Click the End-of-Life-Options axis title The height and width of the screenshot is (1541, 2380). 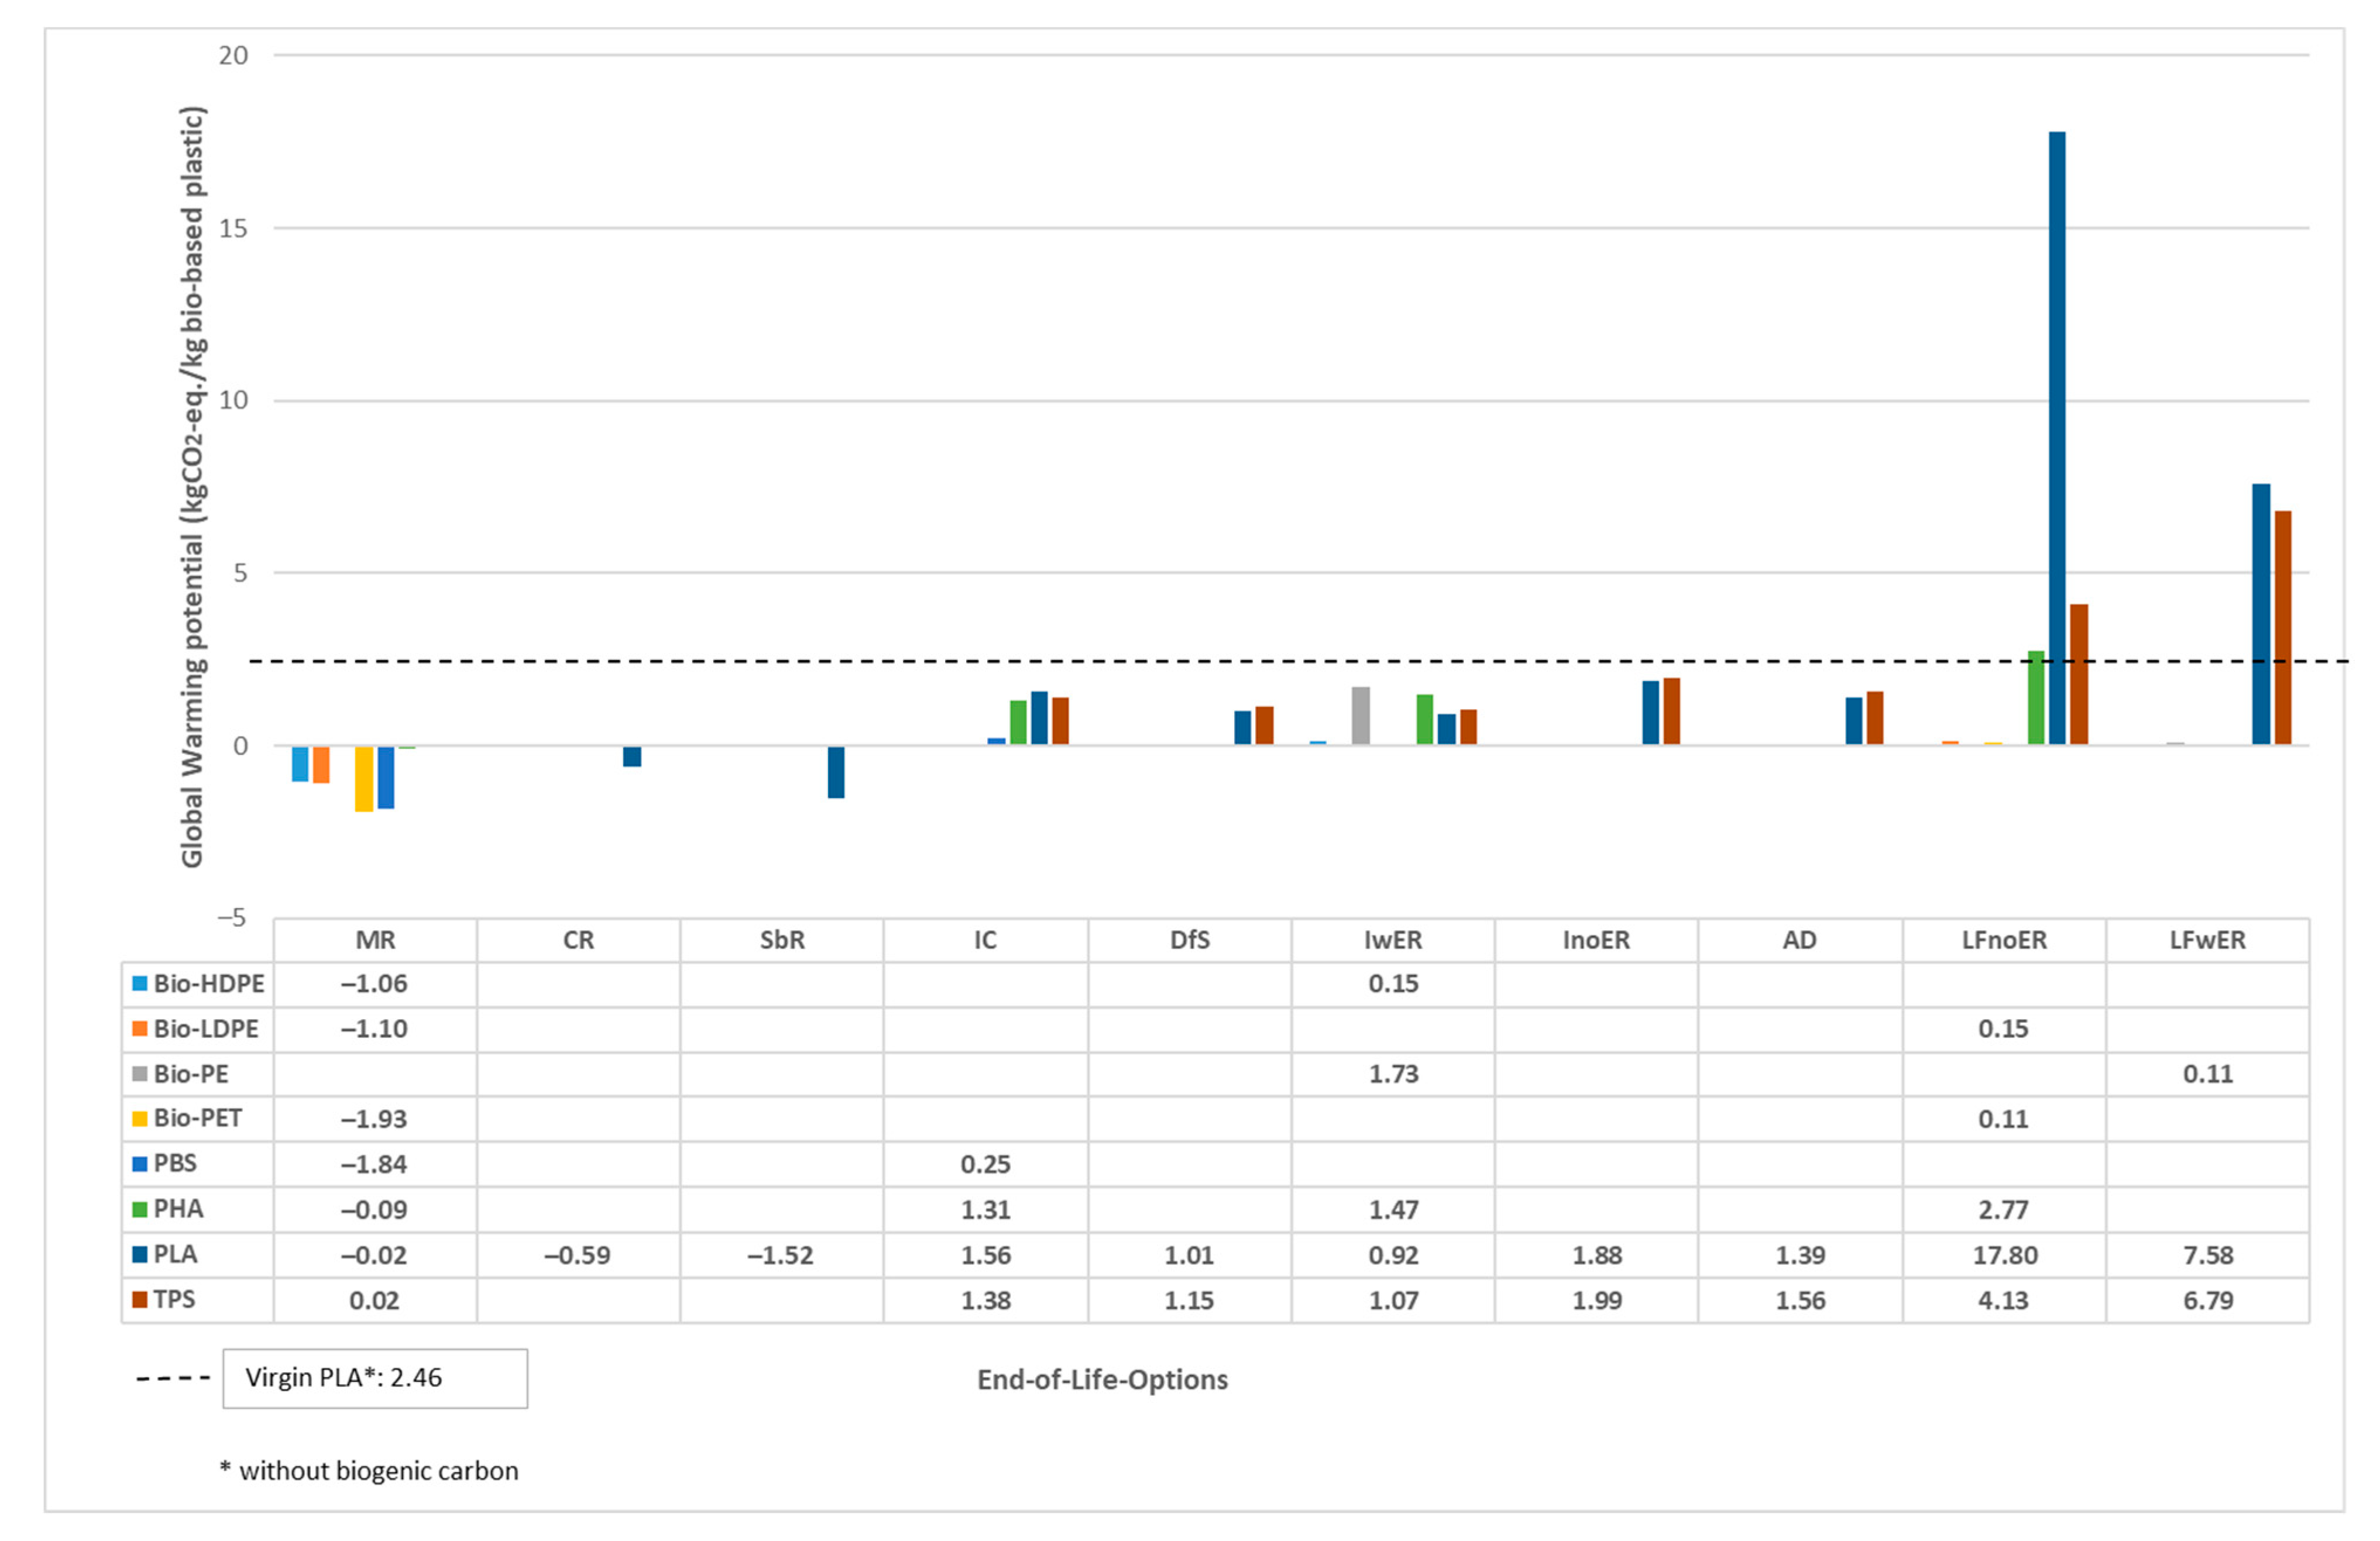pos(1102,1380)
